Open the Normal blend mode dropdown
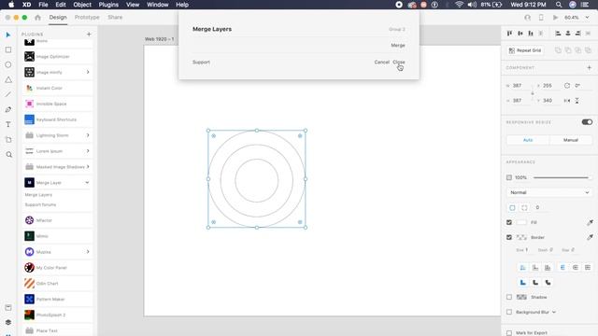Screen dimensions: 598x336 click(x=549, y=192)
